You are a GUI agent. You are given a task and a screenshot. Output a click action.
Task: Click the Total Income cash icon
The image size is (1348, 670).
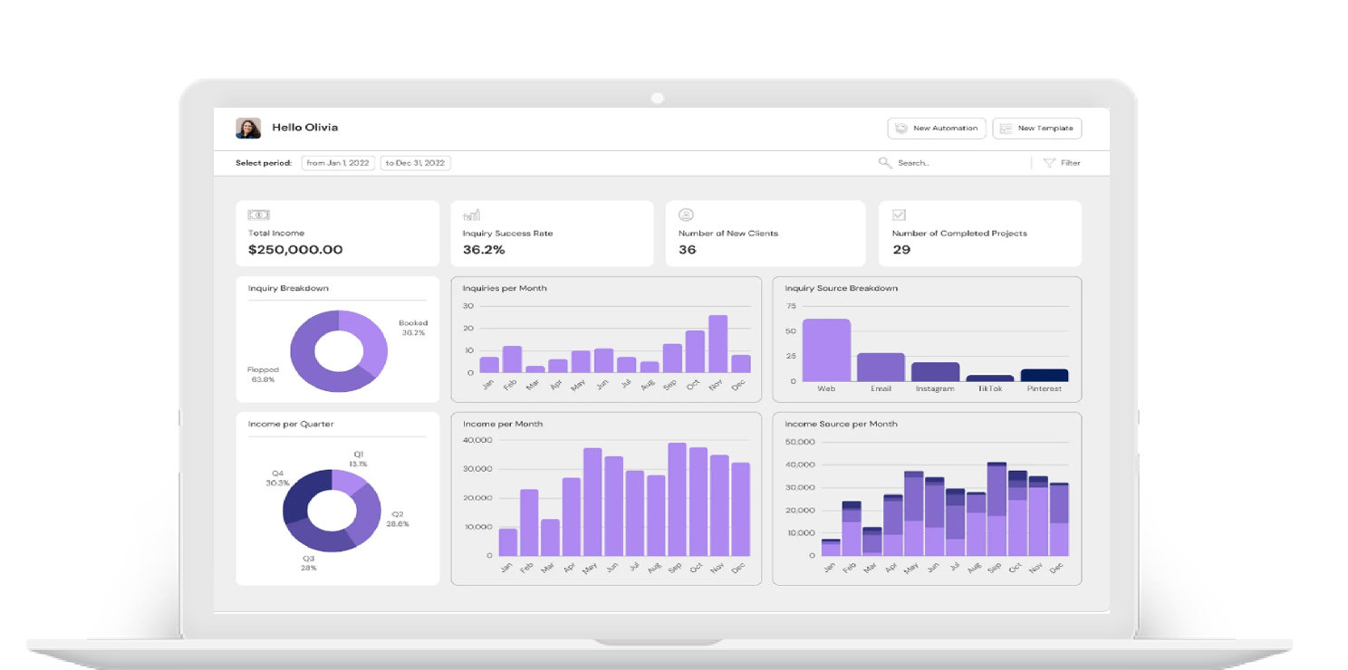click(x=259, y=215)
